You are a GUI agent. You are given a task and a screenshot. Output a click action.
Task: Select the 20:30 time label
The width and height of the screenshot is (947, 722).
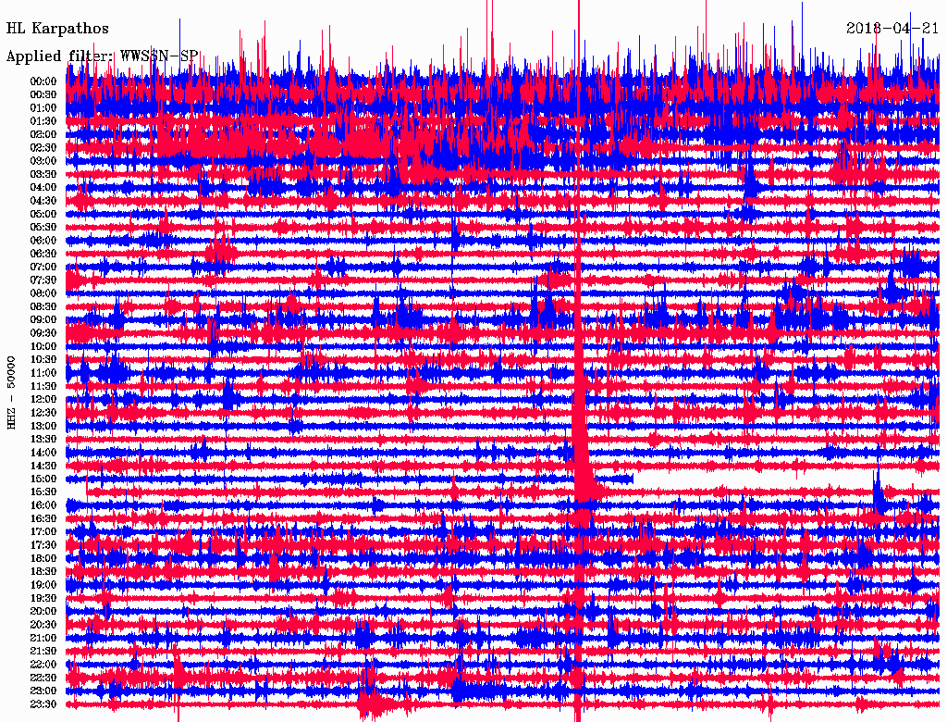pyautogui.click(x=43, y=625)
